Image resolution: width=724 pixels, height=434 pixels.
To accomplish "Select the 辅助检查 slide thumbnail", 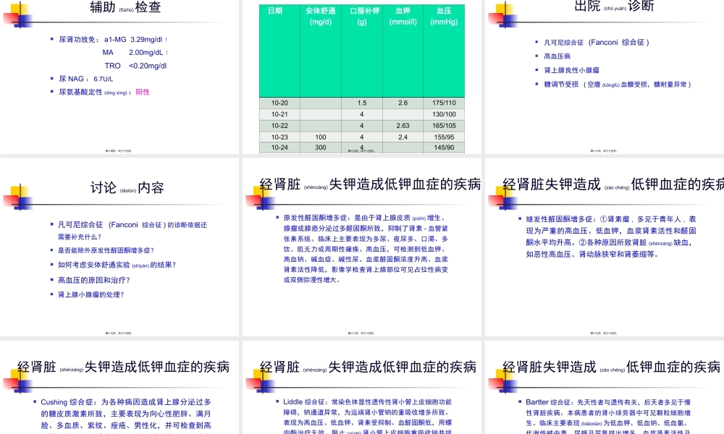I will tap(119, 76).
